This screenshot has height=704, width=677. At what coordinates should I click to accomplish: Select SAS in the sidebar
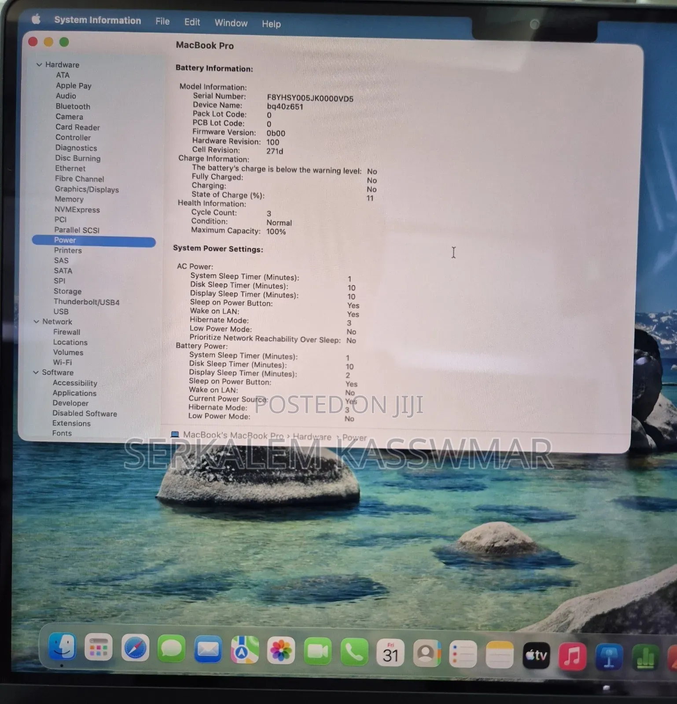(x=61, y=260)
